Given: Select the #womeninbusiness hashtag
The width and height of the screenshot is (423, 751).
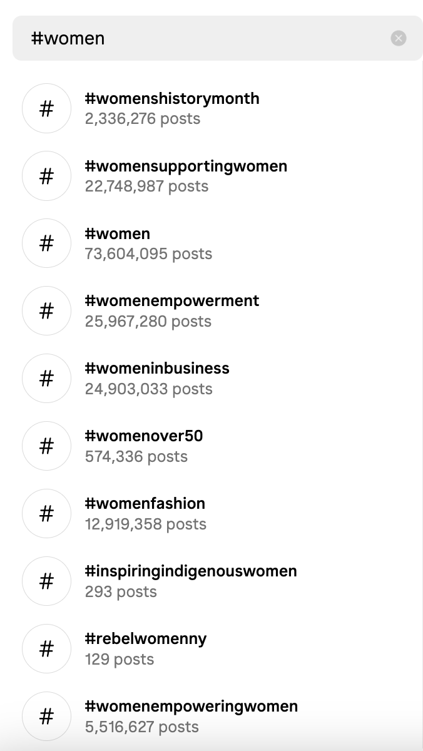Looking at the screenshot, I should tap(157, 369).
